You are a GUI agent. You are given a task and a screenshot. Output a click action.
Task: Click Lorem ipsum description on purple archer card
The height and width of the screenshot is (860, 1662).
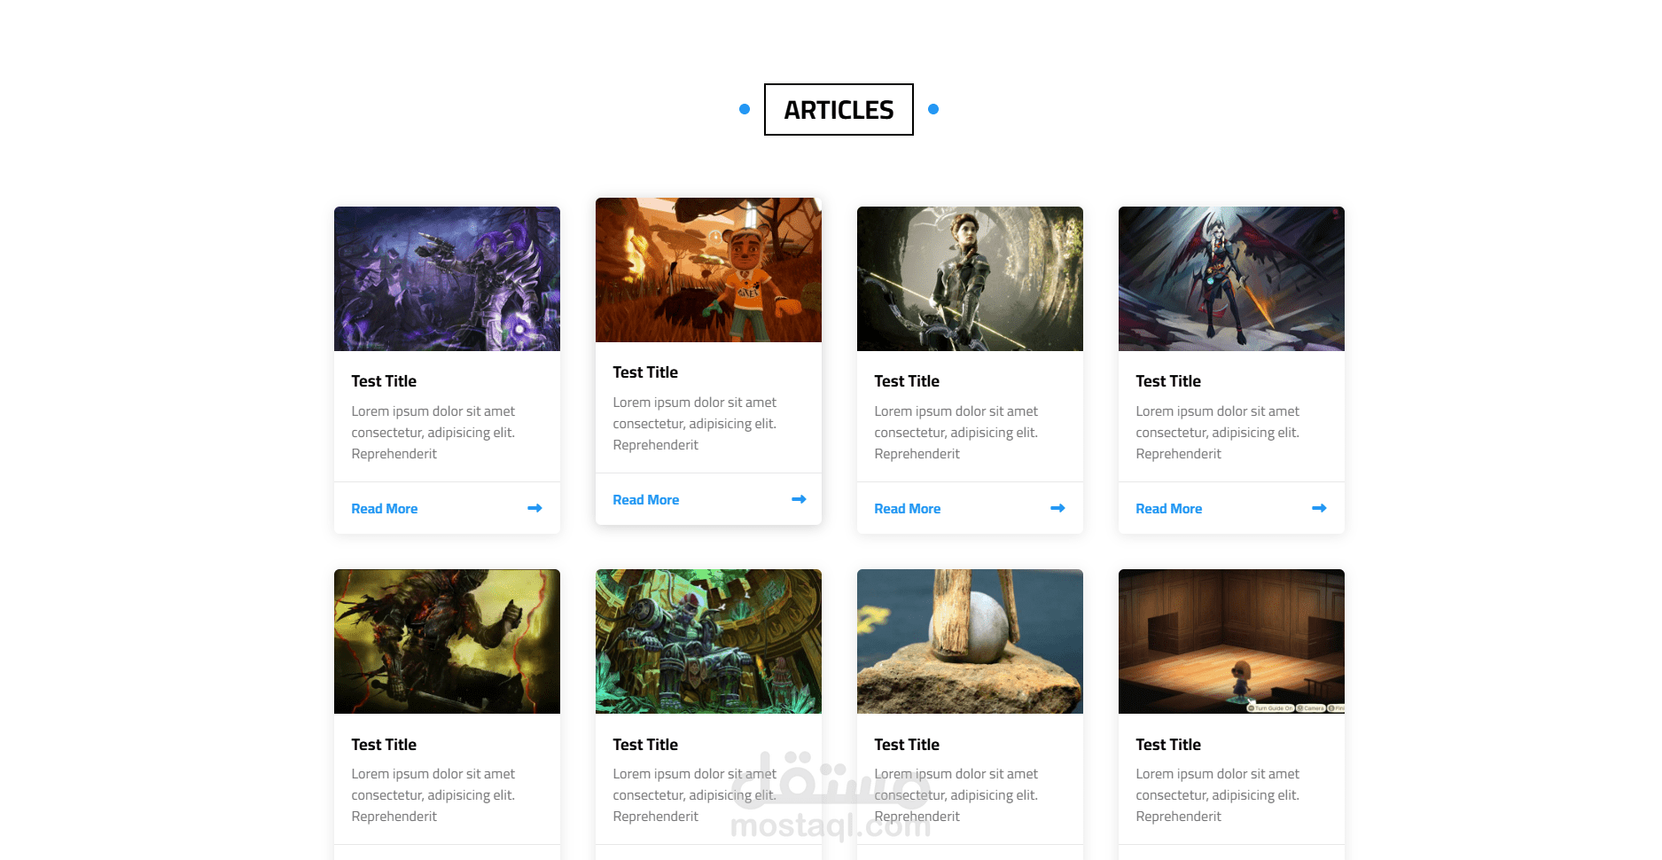[x=433, y=433]
